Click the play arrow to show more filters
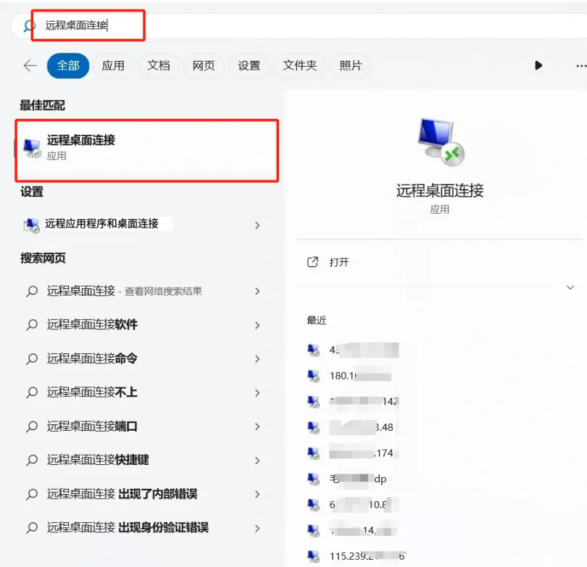This screenshot has height=567, width=587. (x=538, y=66)
